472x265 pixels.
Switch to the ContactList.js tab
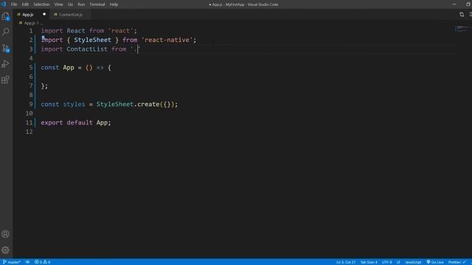71,15
